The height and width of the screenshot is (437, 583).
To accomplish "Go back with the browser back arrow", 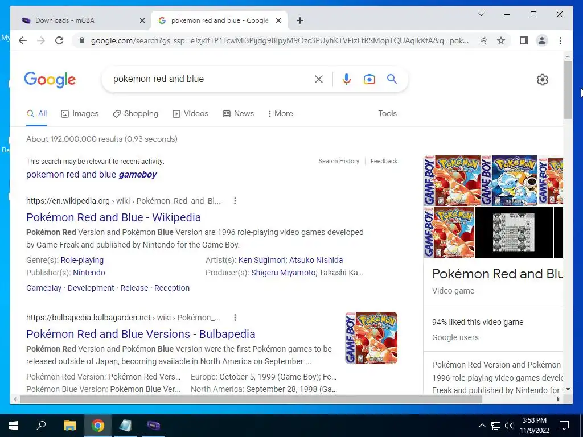I will 23,40.
